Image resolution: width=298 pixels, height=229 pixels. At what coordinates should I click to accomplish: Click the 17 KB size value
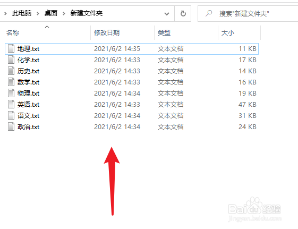tap(248, 60)
